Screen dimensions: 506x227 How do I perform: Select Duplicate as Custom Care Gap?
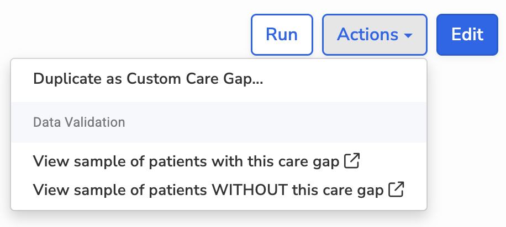pos(148,79)
